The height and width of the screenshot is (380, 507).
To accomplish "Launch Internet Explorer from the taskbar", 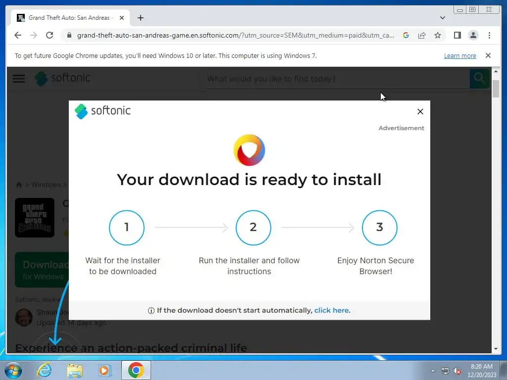I will (44, 370).
